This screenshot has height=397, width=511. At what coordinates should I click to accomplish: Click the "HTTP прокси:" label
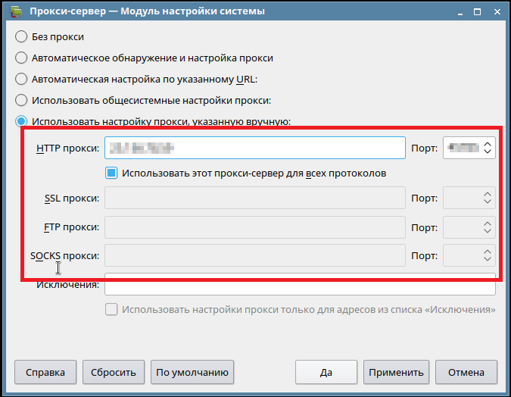[68, 148]
